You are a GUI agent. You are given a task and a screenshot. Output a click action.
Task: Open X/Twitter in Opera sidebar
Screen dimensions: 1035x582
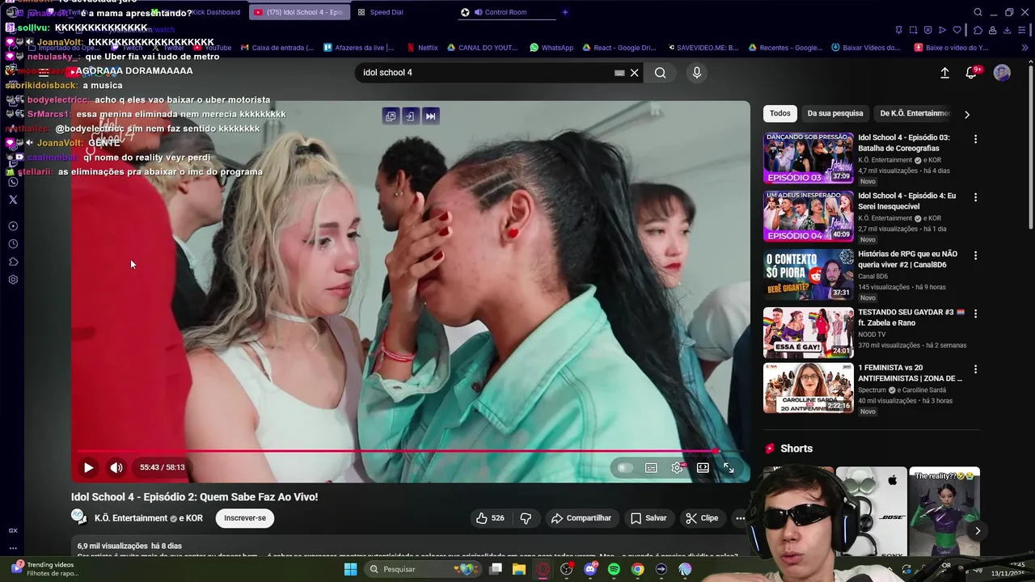tap(13, 199)
